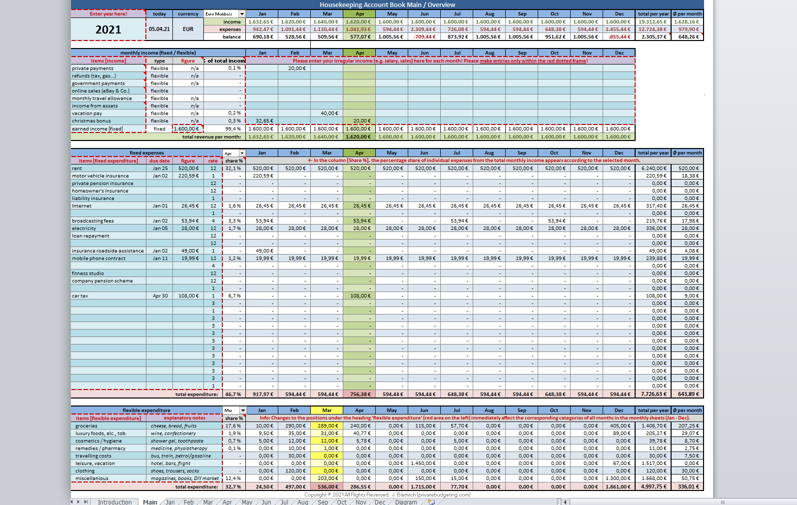Go to the Apr sheet tab
This screenshot has height=505, width=797.
(x=227, y=502)
